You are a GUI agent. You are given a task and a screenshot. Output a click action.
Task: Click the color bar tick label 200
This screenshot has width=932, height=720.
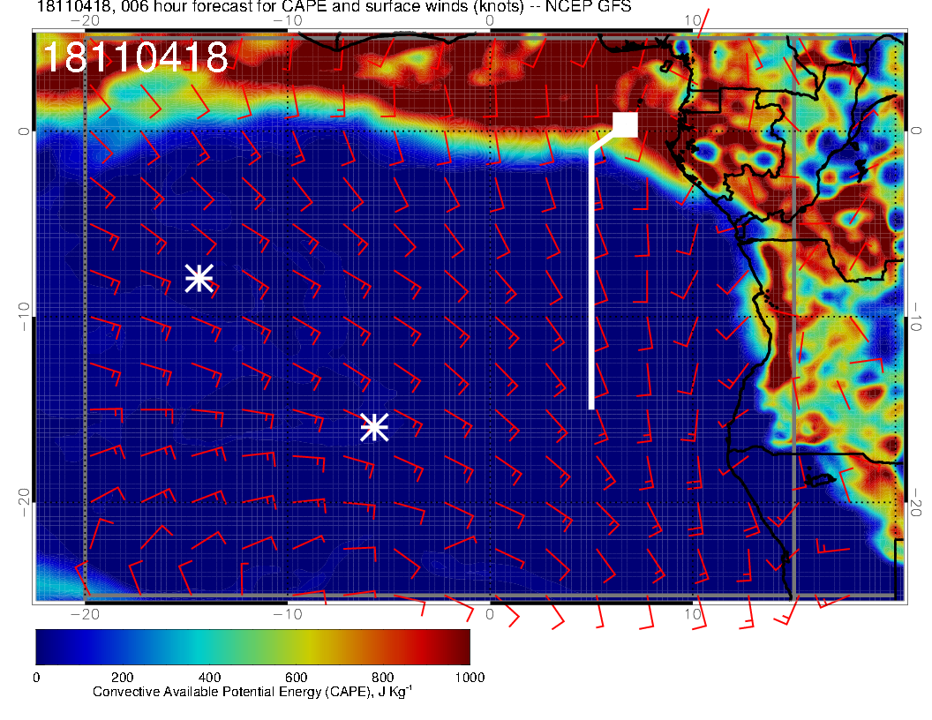pyautogui.click(x=123, y=678)
